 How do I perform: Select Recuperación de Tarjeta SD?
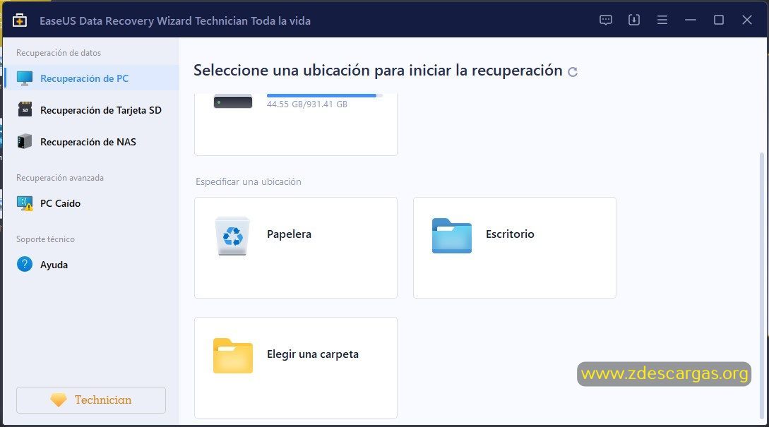pyautogui.click(x=91, y=110)
